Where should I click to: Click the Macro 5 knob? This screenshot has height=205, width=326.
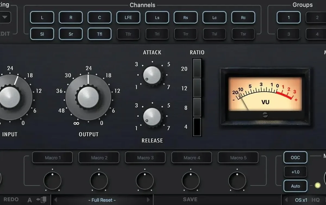237,181
